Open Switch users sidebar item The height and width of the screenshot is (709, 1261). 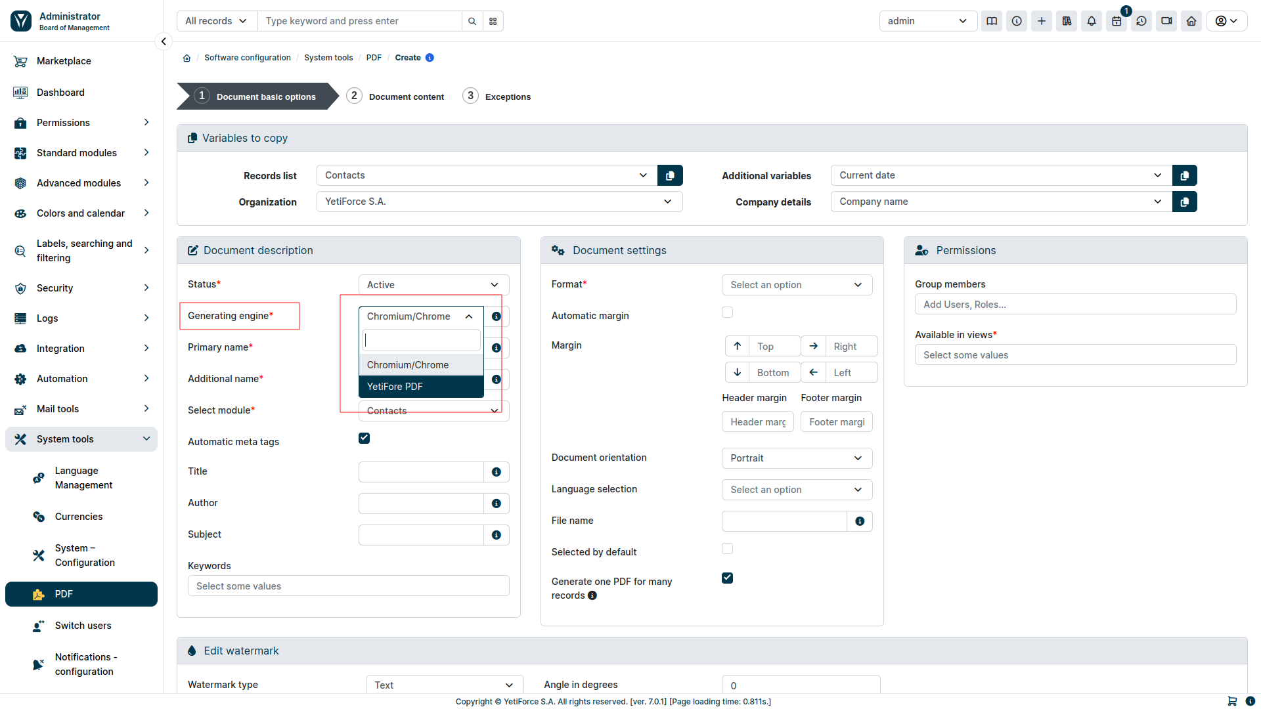coord(81,626)
